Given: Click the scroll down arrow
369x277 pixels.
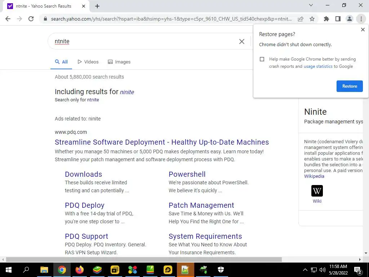Looking at the screenshot, I should pos(366,253).
